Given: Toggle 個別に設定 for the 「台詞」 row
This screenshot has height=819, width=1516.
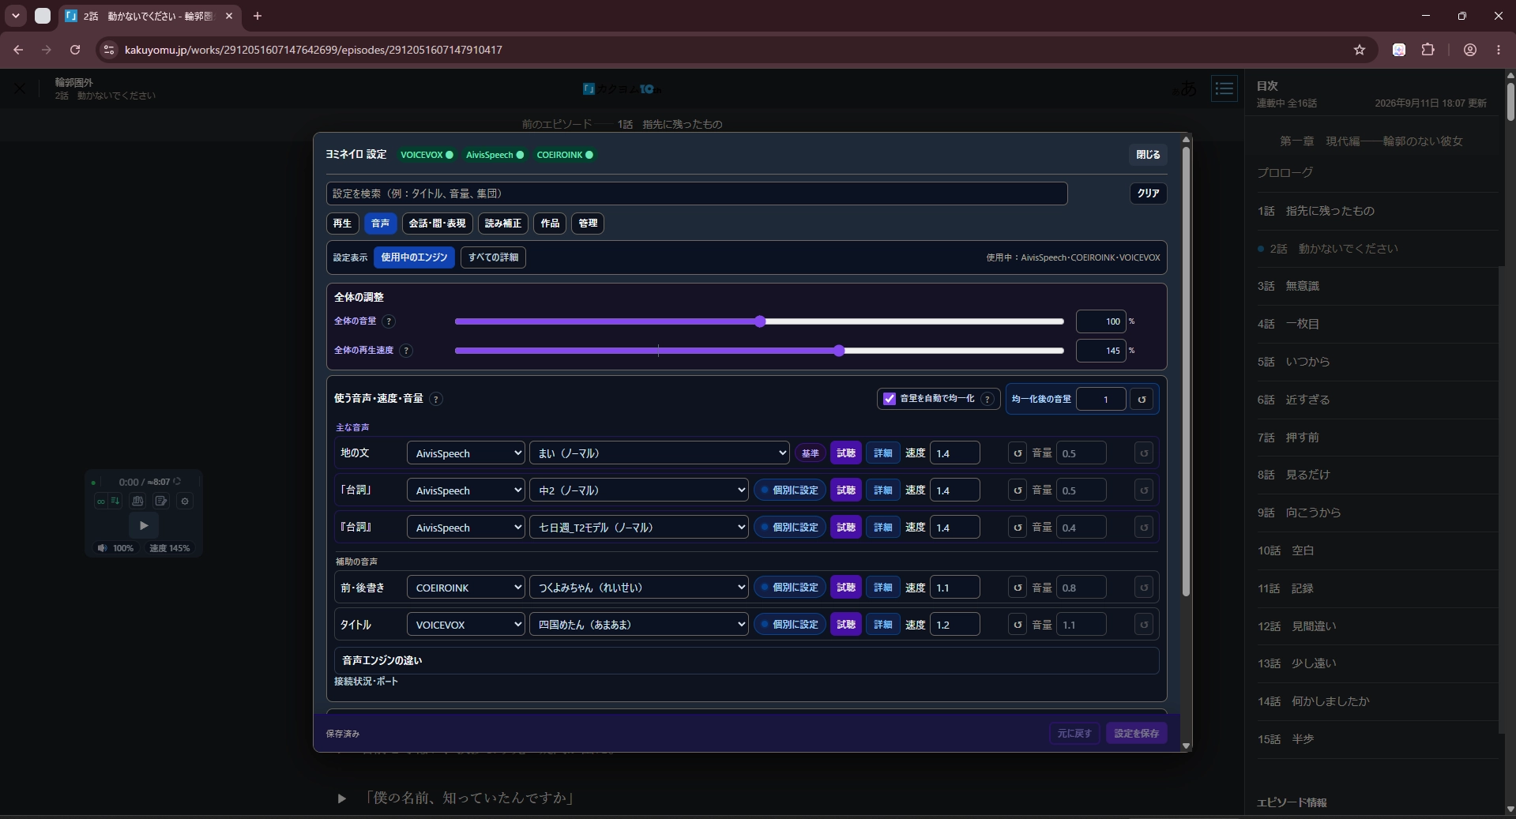Looking at the screenshot, I should click(789, 490).
